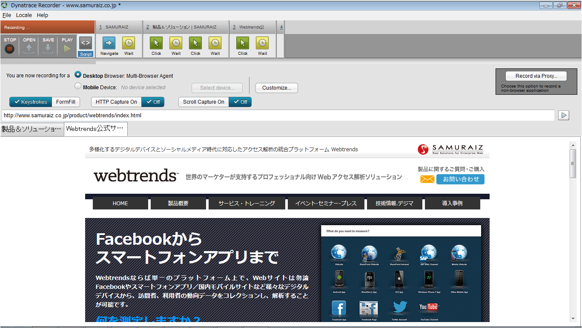Open 製品概要 navigation item

[178, 204]
